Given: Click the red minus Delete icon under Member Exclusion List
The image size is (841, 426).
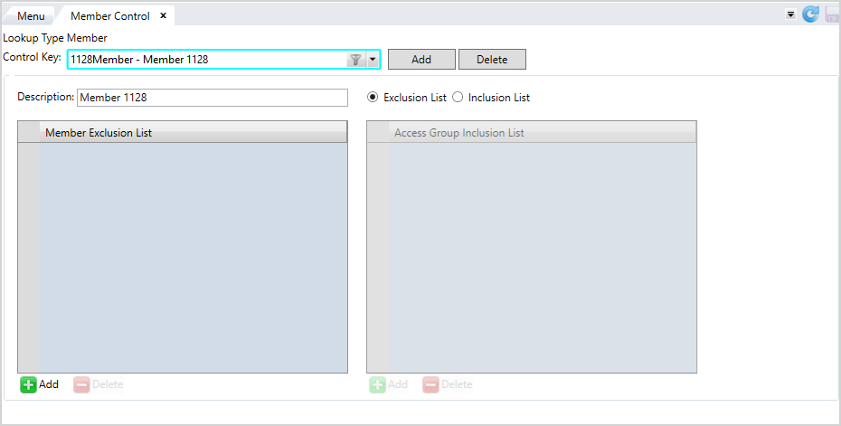Looking at the screenshot, I should (x=81, y=384).
